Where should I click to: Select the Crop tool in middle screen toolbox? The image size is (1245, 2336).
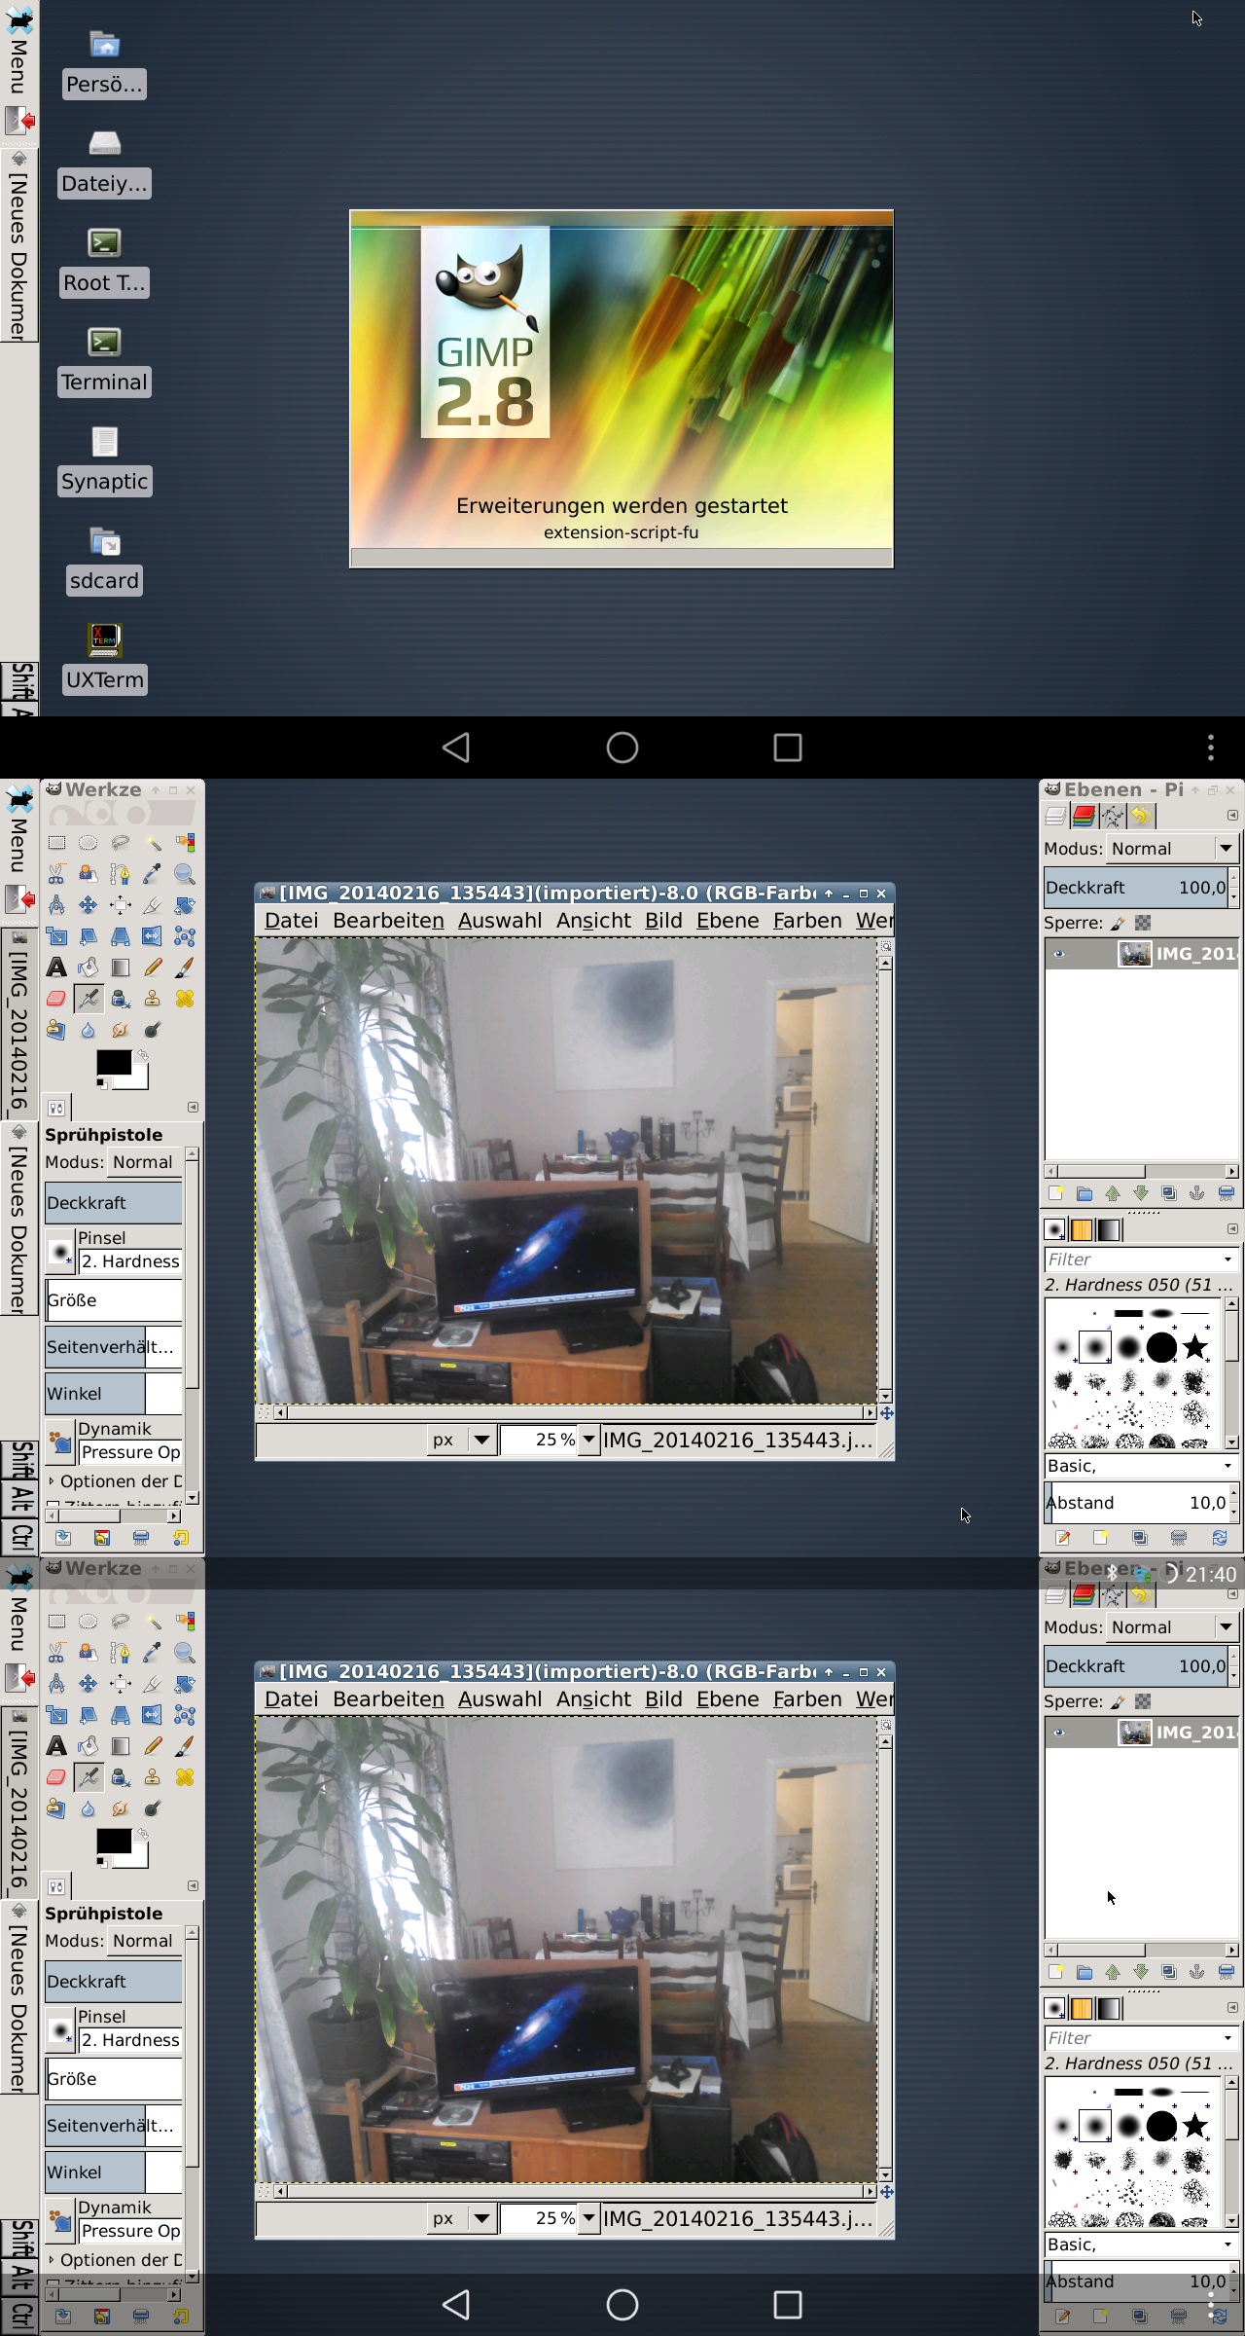[x=153, y=905]
